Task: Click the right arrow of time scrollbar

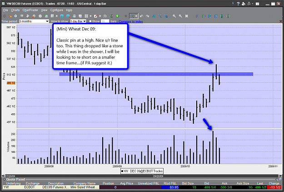Action: tap(280, 176)
